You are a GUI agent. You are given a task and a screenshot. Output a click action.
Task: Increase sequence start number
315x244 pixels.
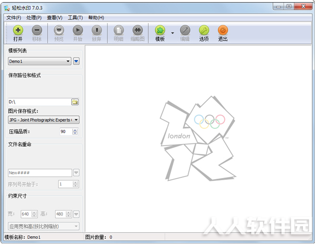click(x=75, y=182)
